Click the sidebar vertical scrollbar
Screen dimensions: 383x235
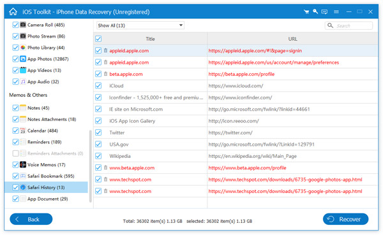click(x=91, y=166)
